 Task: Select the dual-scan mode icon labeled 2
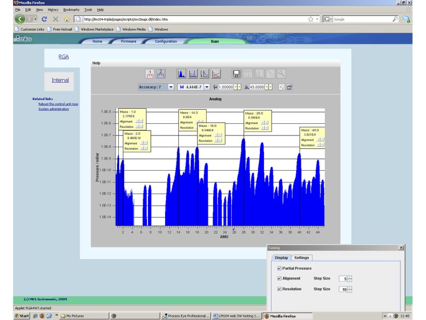(161, 74)
